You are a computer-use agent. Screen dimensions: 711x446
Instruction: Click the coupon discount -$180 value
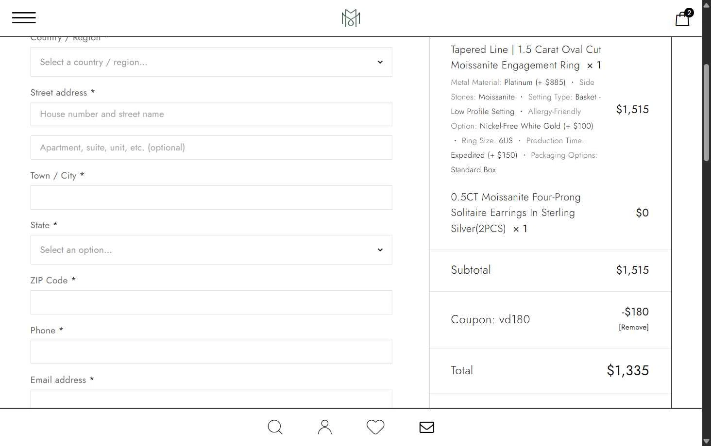pyautogui.click(x=635, y=312)
